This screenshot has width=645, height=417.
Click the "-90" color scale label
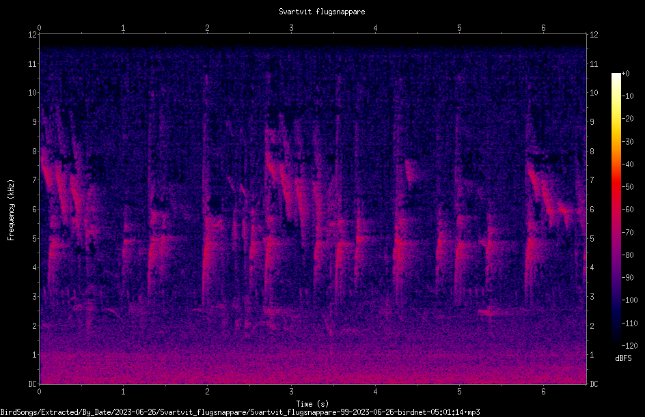coord(627,278)
